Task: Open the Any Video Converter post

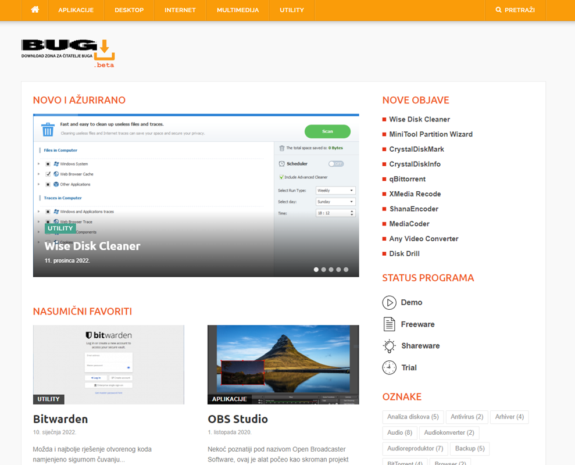Action: pyautogui.click(x=424, y=239)
